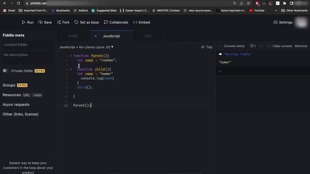This screenshot has width=310, height=174.
Task: Click the Groups EXTRA badge
Action: (x=22, y=85)
